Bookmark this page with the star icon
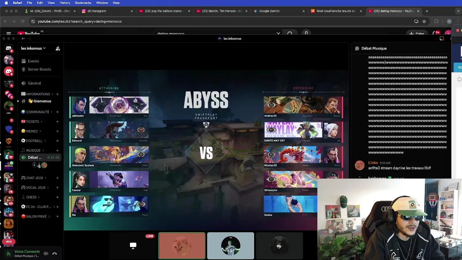Image resolution: width=462 pixels, height=260 pixels. 424,21
